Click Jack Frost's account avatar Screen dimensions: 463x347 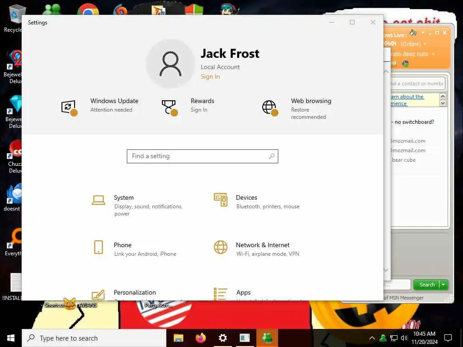click(170, 64)
